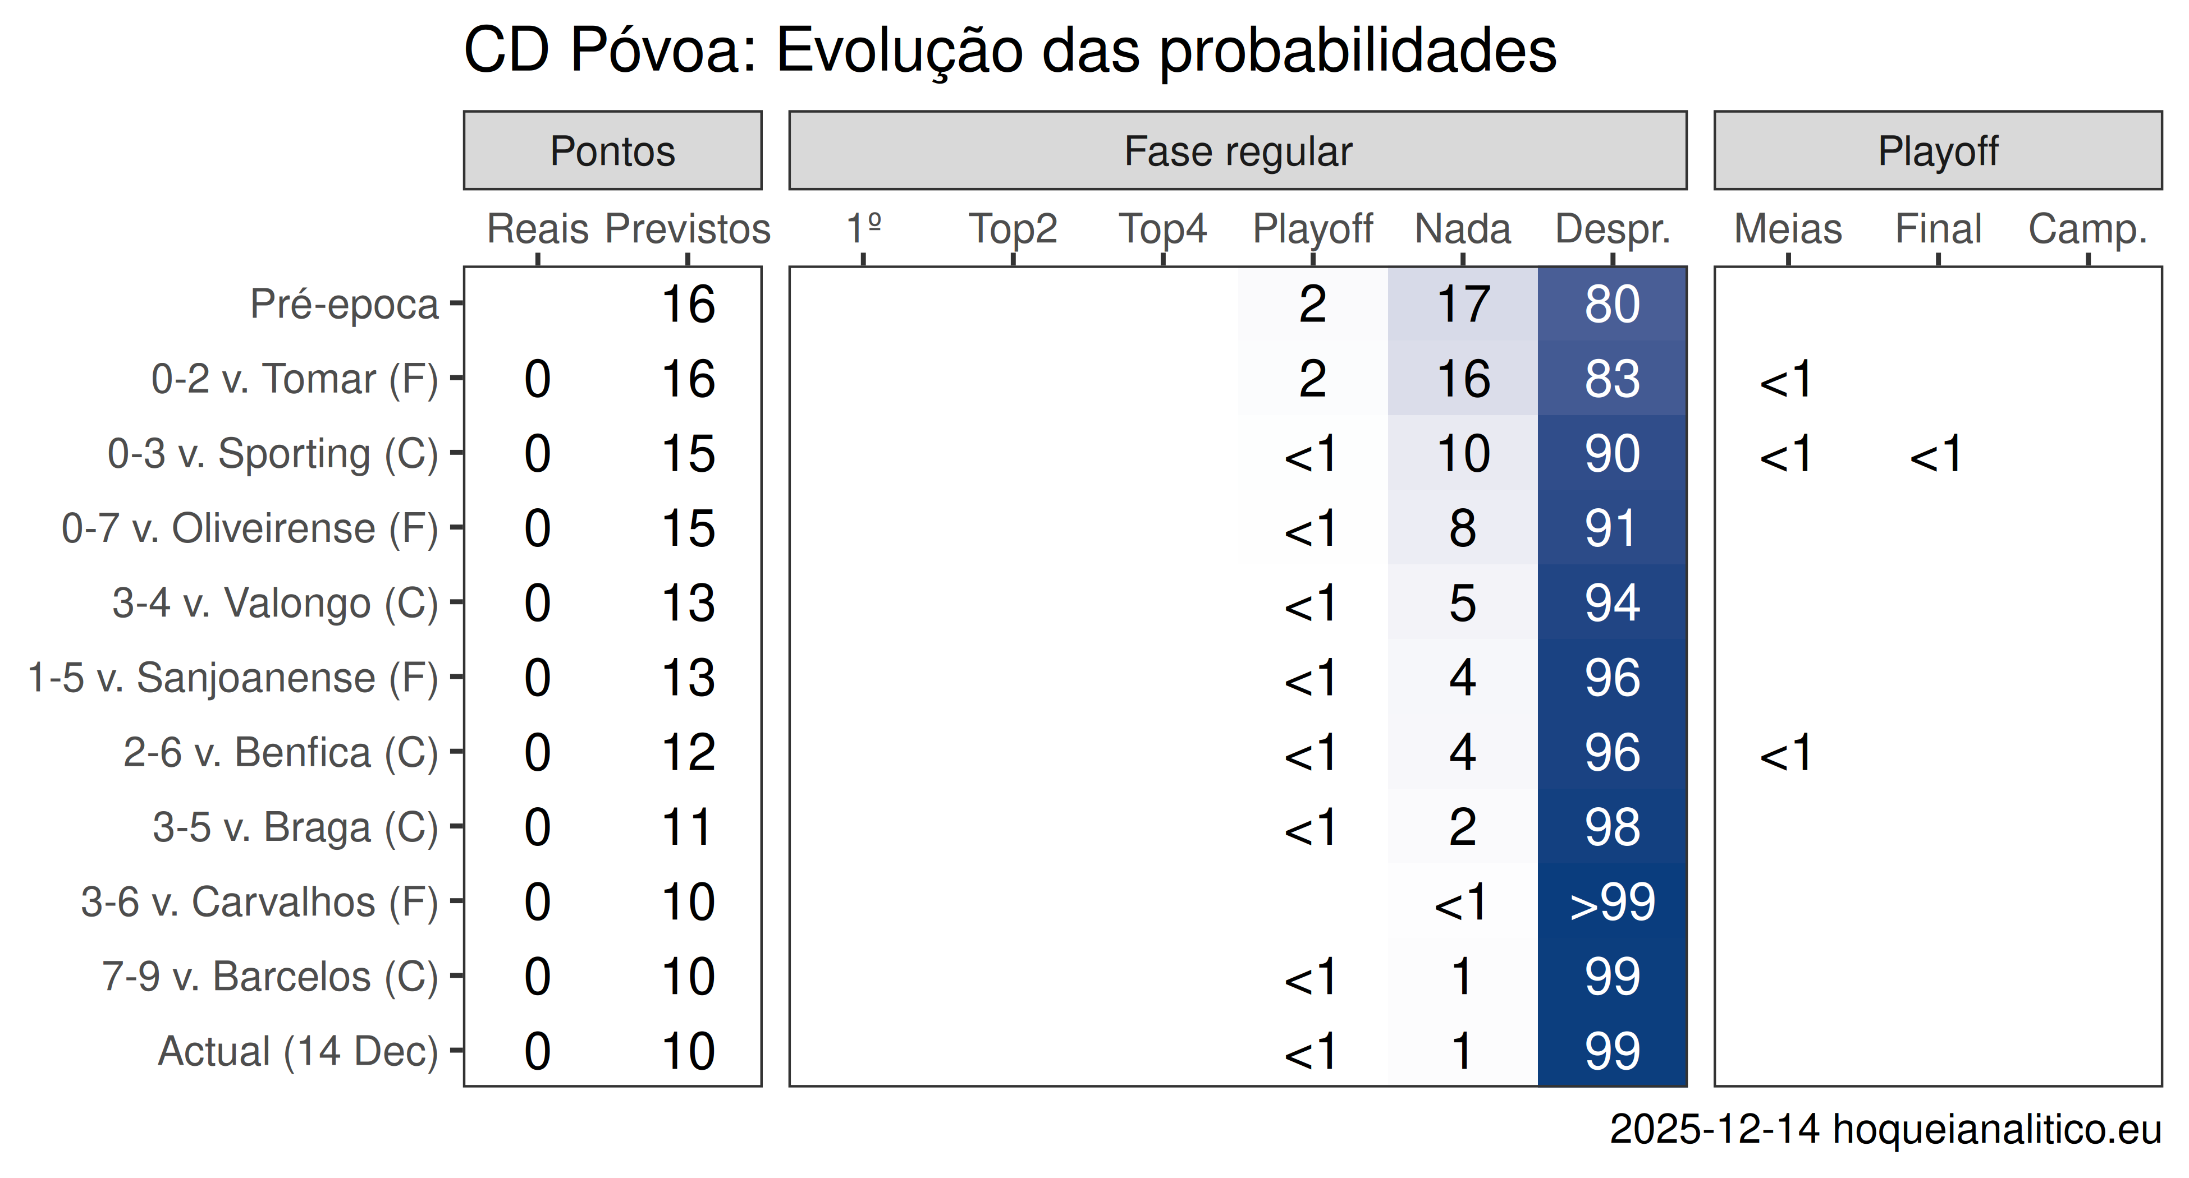Click the Reais column label
The image size is (2189, 1178).
[x=537, y=228]
